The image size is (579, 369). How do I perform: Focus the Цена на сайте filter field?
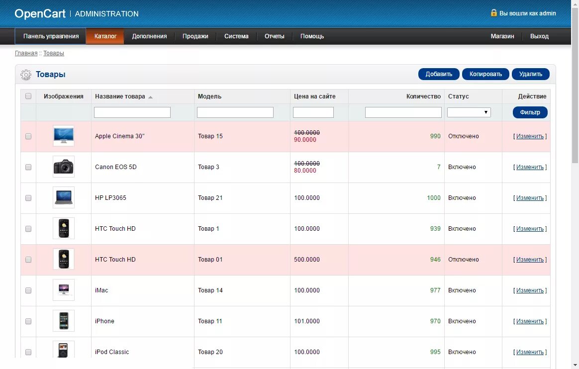313,112
